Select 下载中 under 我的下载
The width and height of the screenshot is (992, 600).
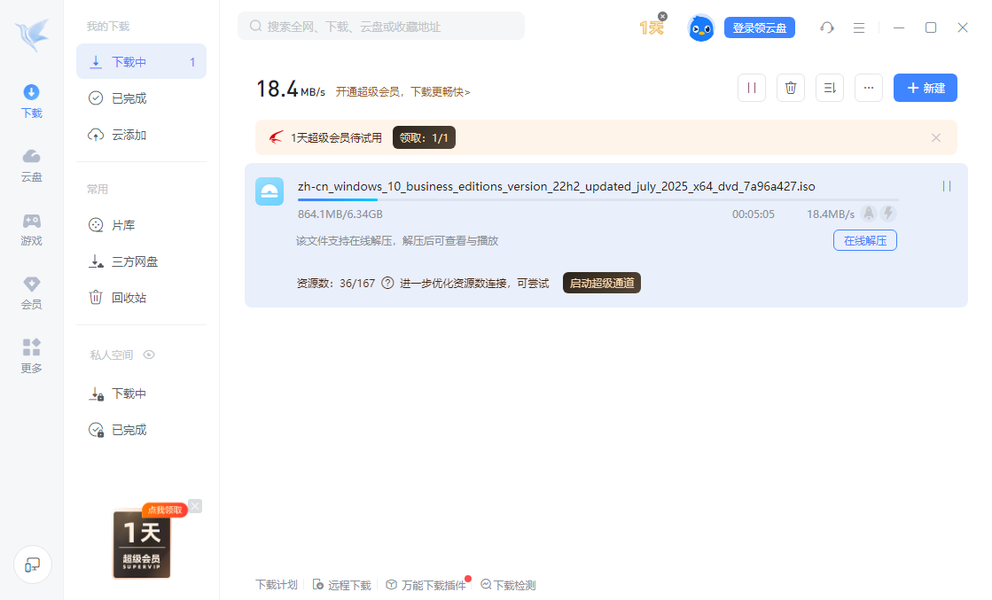(x=141, y=61)
